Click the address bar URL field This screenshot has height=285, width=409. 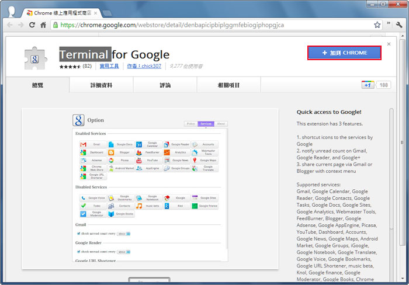(216, 25)
